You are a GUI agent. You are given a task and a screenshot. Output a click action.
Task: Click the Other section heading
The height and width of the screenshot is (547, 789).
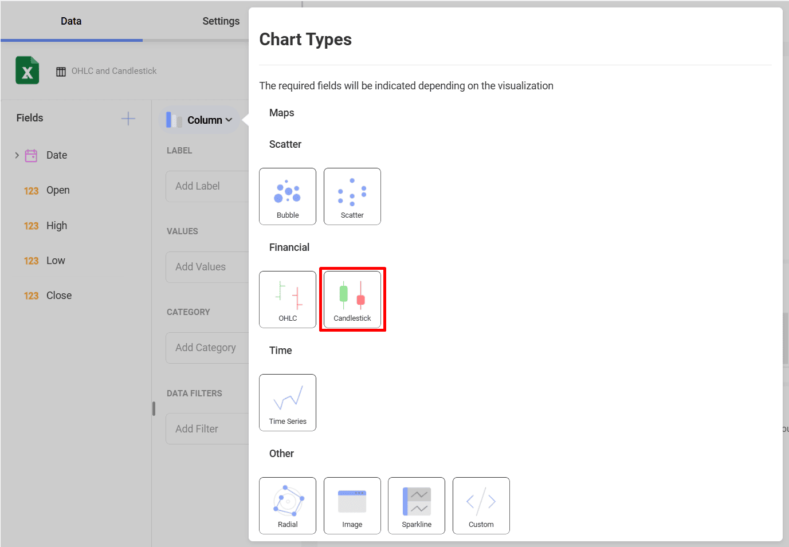tap(281, 454)
